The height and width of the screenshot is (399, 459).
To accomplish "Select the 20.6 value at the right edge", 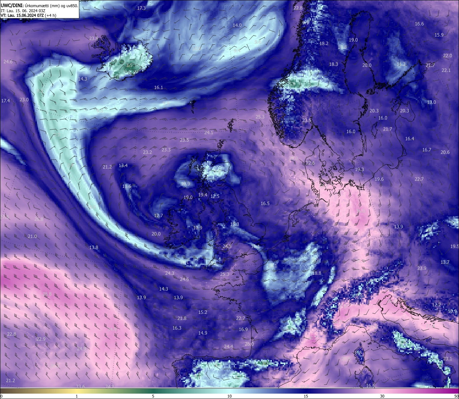I will coord(445,152).
